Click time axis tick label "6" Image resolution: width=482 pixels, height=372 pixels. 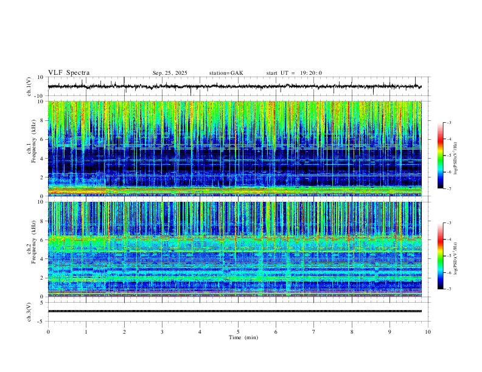[x=276, y=332]
